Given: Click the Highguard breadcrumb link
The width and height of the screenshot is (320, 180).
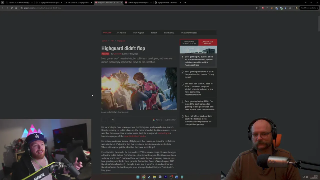Looking at the screenshot, I should pyautogui.click(x=121, y=41).
